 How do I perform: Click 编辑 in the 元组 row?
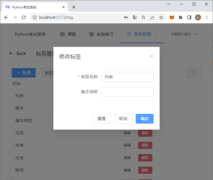click(127, 133)
